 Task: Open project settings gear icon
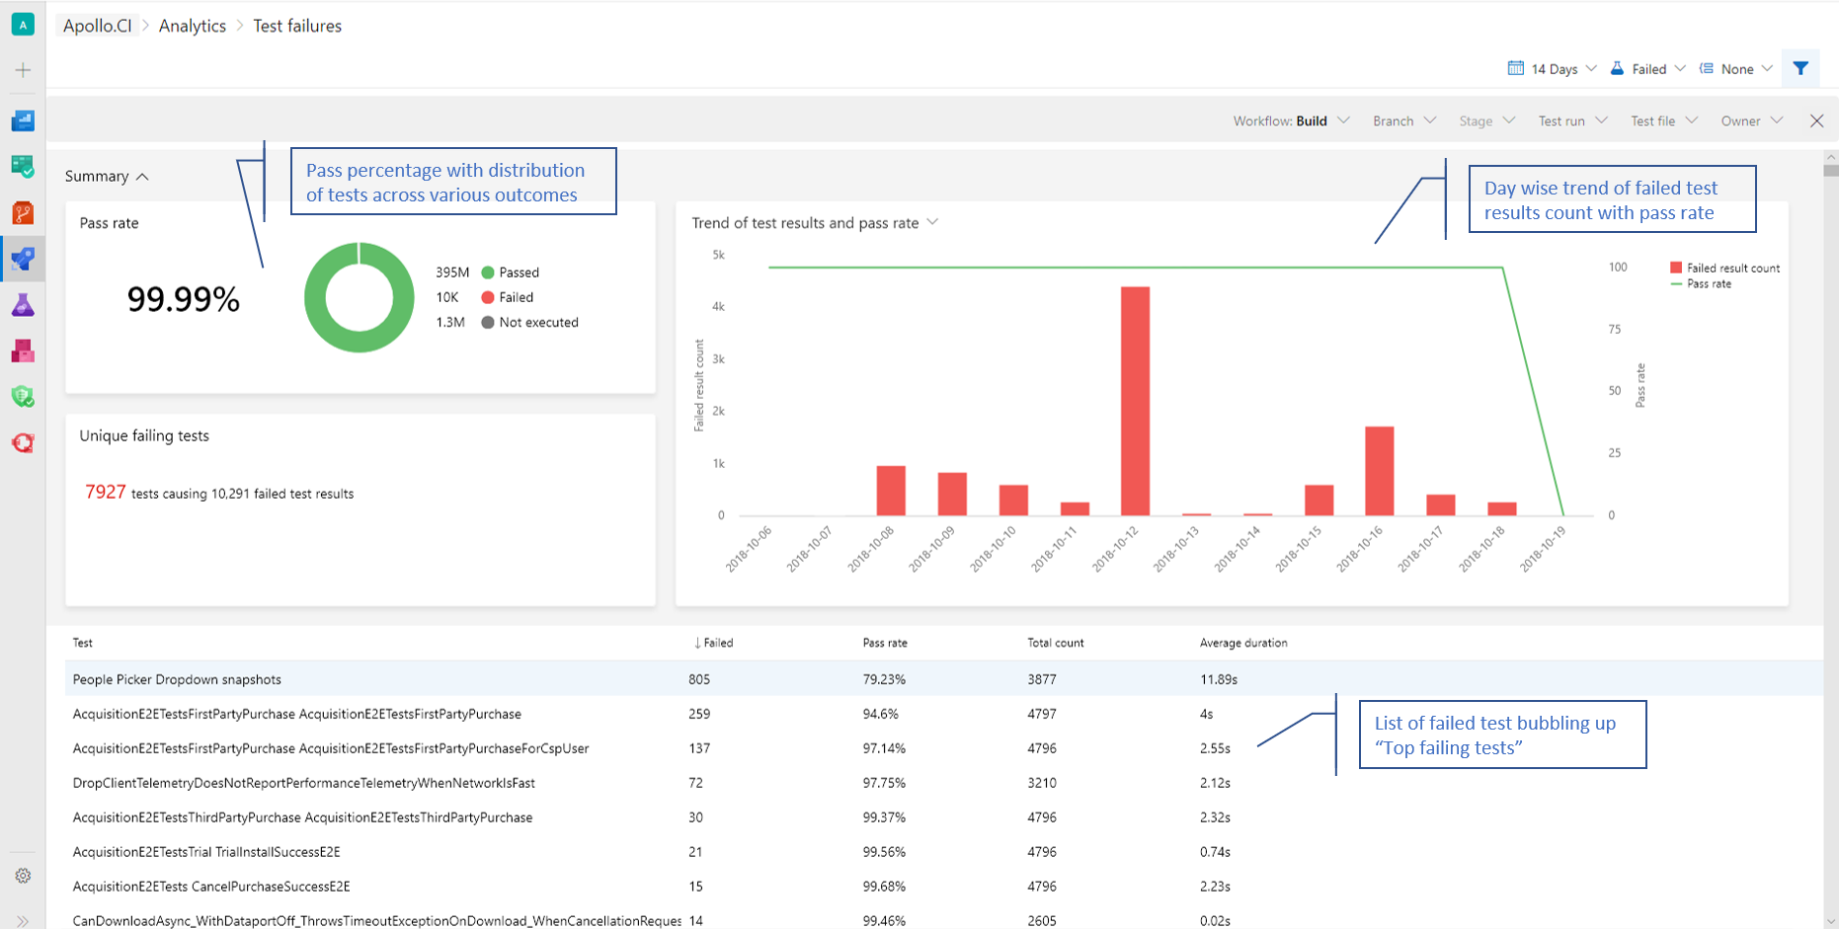(x=23, y=876)
